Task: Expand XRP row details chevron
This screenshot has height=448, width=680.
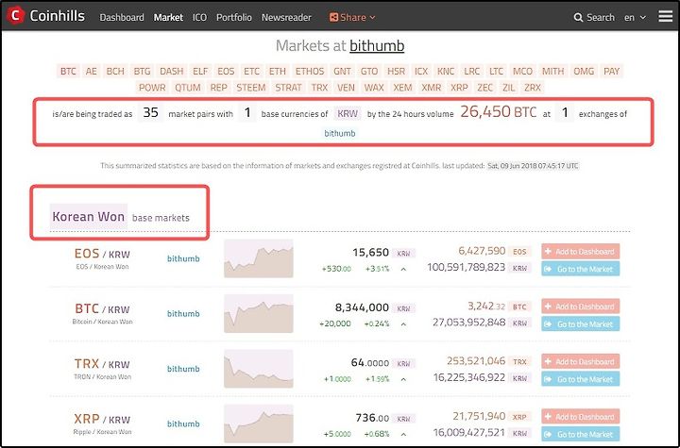Action: 403,434
